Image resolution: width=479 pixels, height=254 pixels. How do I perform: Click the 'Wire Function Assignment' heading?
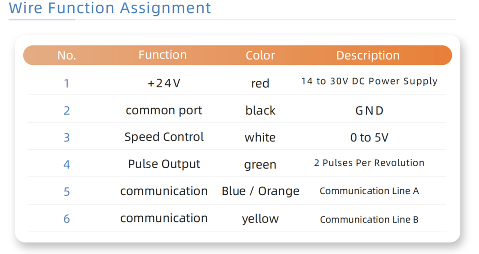click(110, 8)
